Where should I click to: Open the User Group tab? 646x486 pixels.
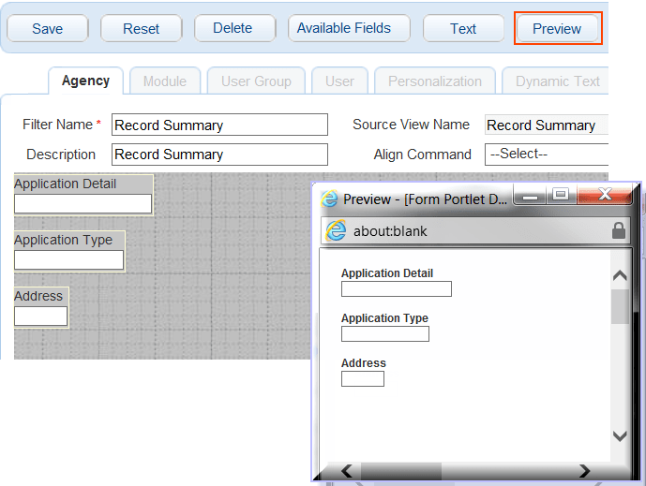pos(256,81)
